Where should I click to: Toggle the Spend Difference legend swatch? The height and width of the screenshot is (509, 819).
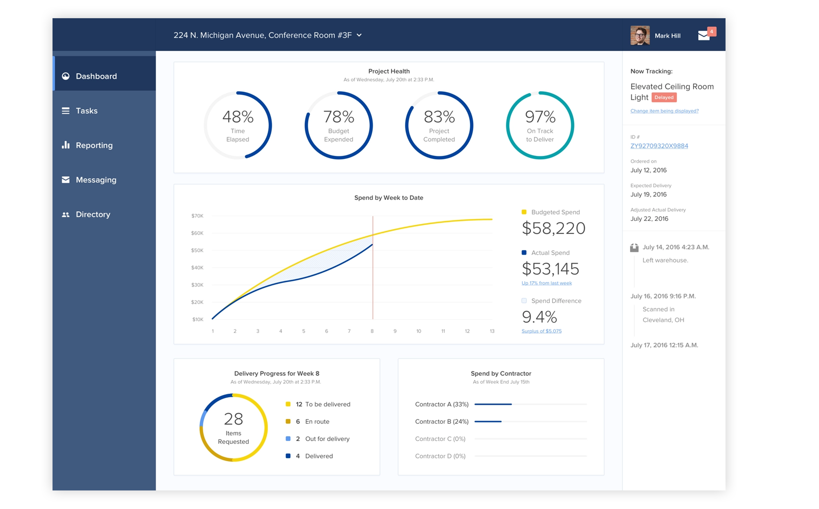click(x=524, y=301)
